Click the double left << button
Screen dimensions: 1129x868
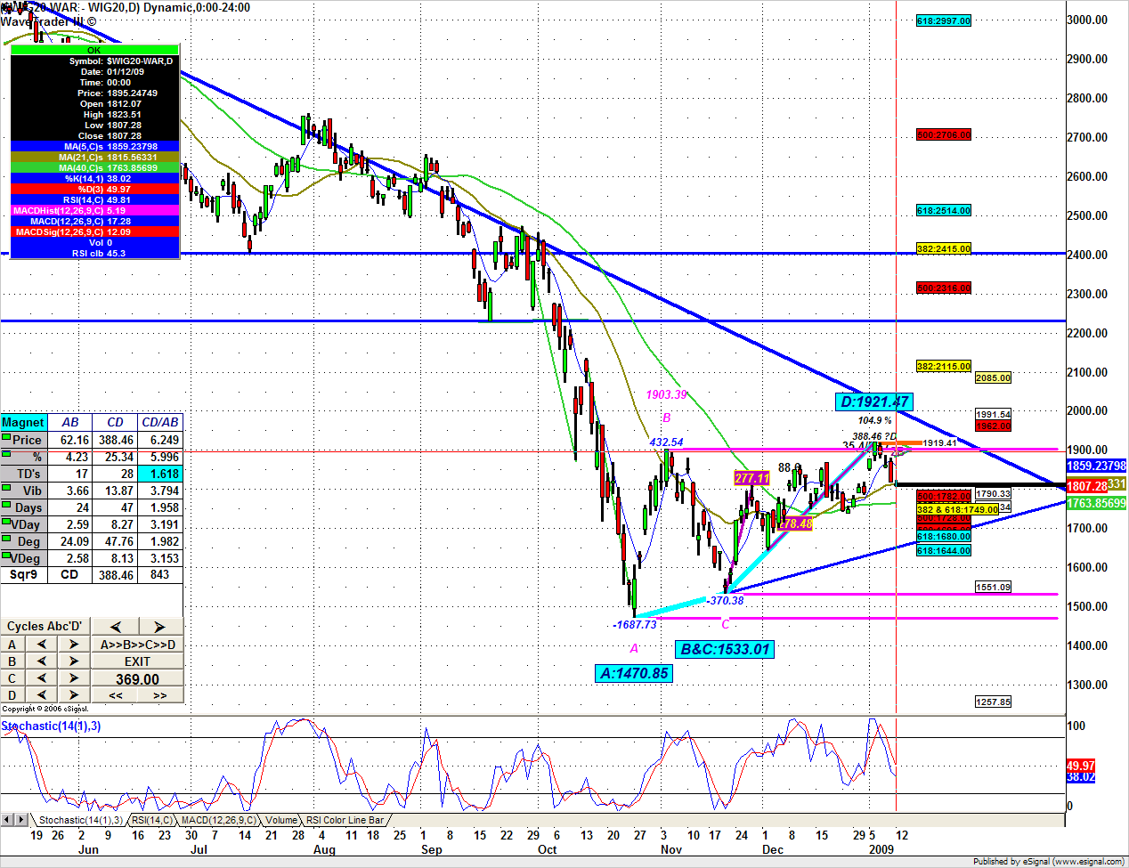click(116, 695)
